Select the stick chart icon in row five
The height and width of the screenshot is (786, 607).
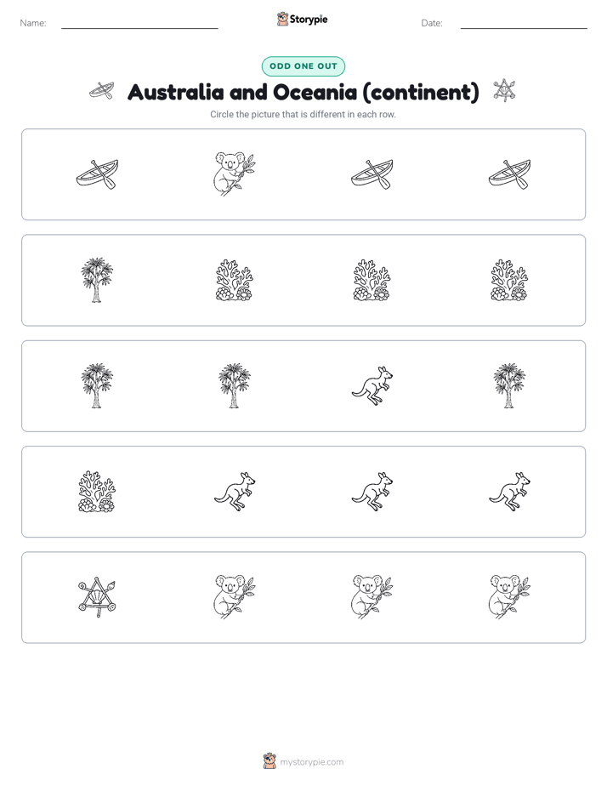[x=97, y=597]
